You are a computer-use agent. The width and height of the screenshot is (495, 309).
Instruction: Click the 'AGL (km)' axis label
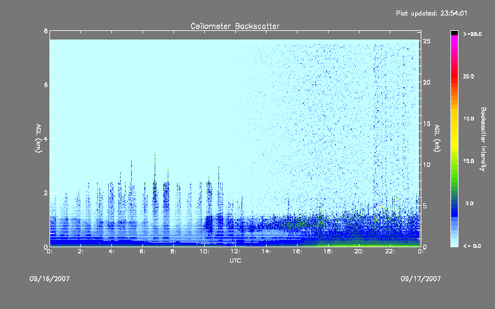coord(38,138)
